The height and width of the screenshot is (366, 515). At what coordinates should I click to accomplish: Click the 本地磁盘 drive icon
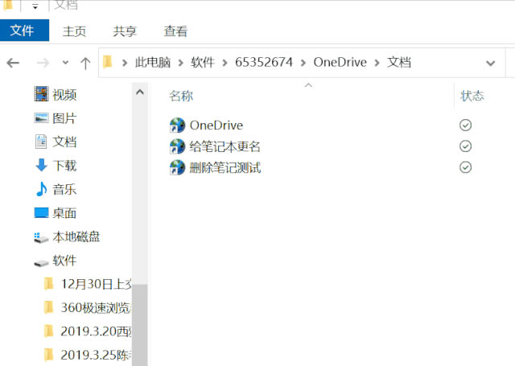pos(41,237)
